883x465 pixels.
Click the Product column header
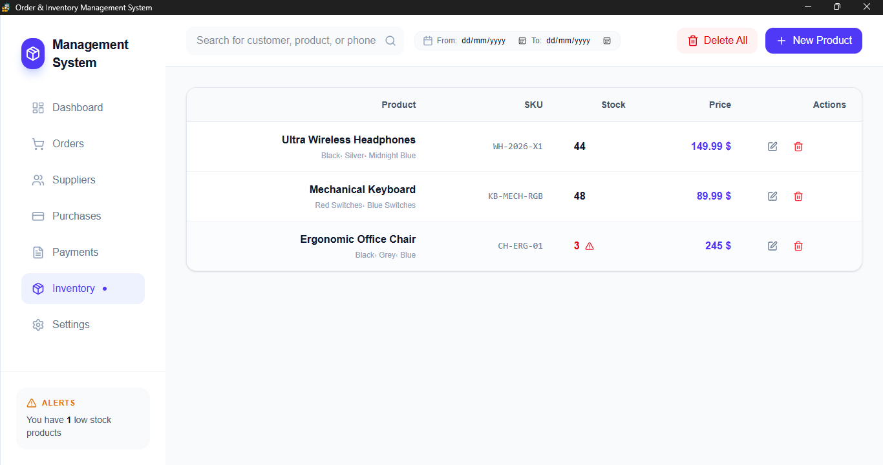click(x=399, y=105)
